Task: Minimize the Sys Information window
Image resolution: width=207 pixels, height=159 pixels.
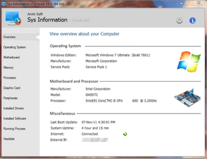Action: point(181,3)
